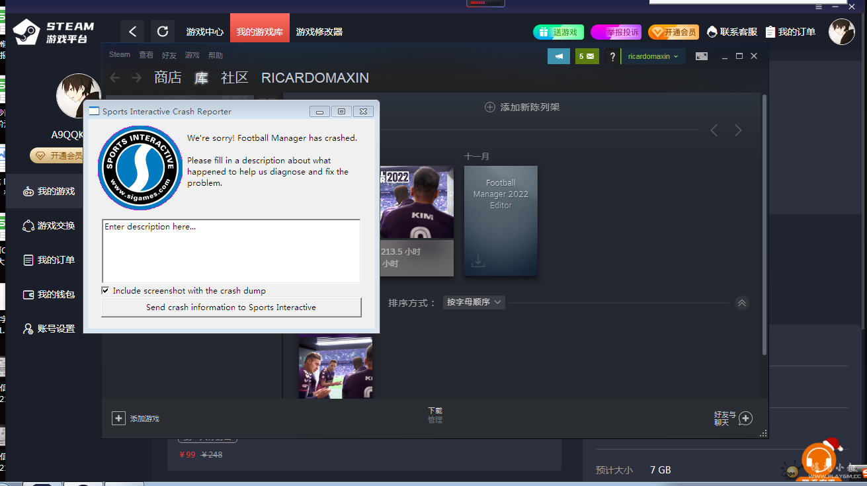Image resolution: width=867 pixels, height=486 pixels.
Task: Open the 游戏 menu in Steam
Action: [x=192, y=55]
